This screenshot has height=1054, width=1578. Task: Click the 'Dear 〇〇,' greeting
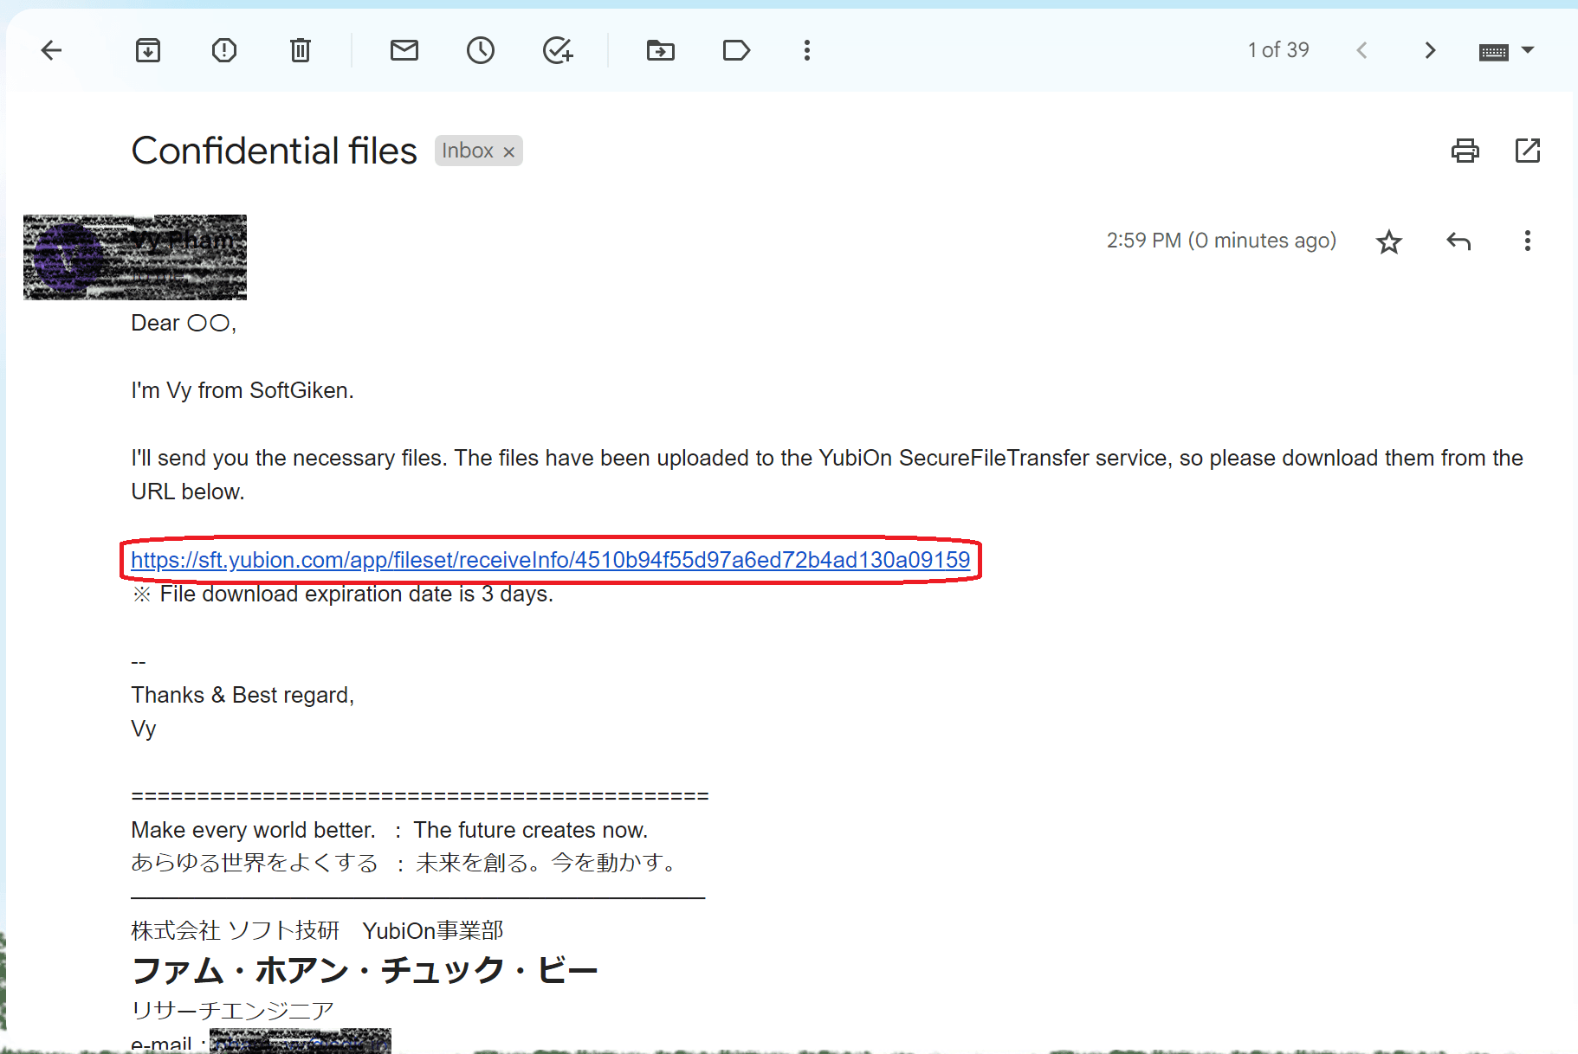[184, 323]
